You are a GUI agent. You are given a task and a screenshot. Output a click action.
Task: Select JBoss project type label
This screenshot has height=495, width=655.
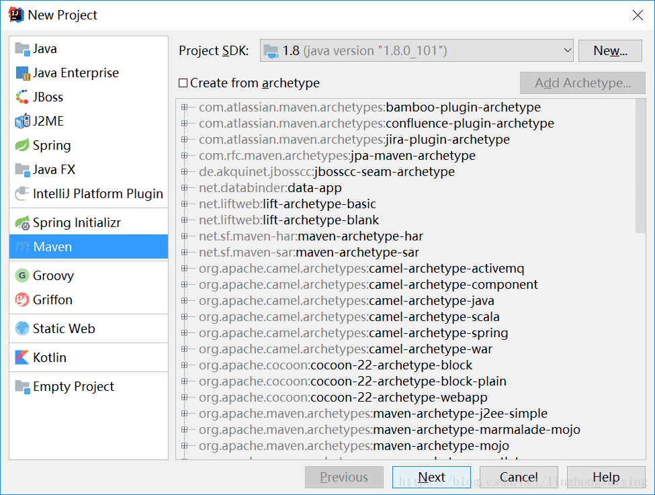coord(48,97)
